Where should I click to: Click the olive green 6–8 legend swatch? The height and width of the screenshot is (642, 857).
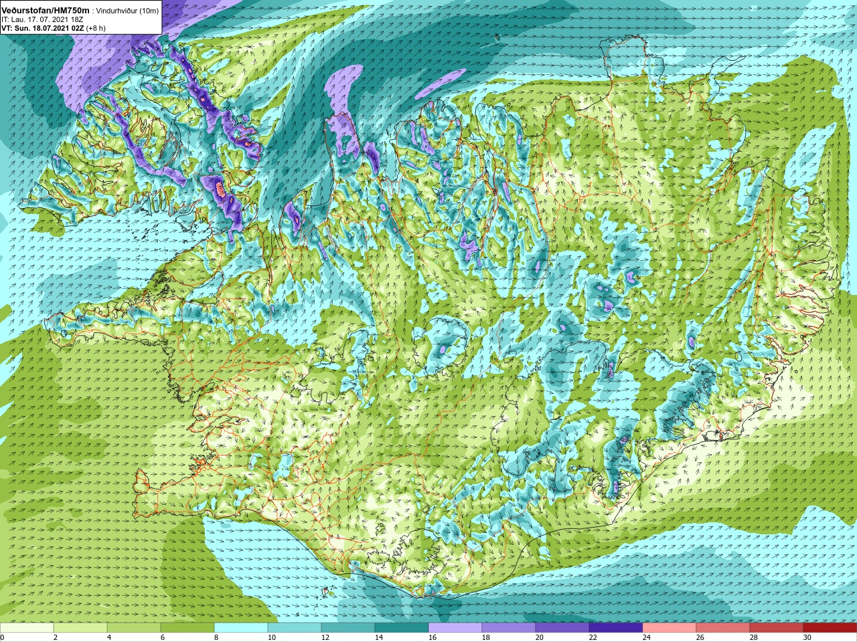[x=187, y=628]
